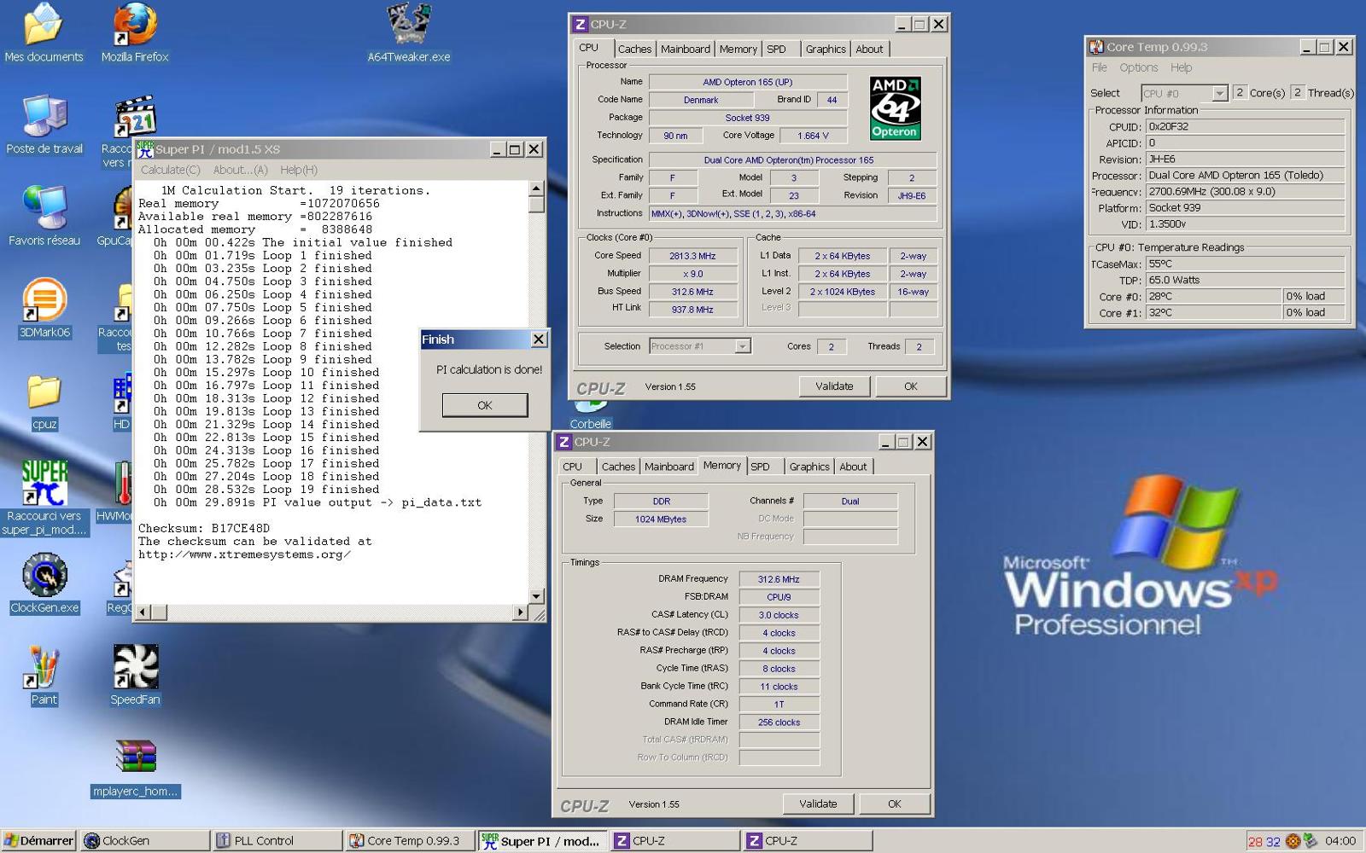Image resolution: width=1366 pixels, height=853 pixels.
Task: Click Super PI vertical scrollbar up arrow
Action: point(536,189)
